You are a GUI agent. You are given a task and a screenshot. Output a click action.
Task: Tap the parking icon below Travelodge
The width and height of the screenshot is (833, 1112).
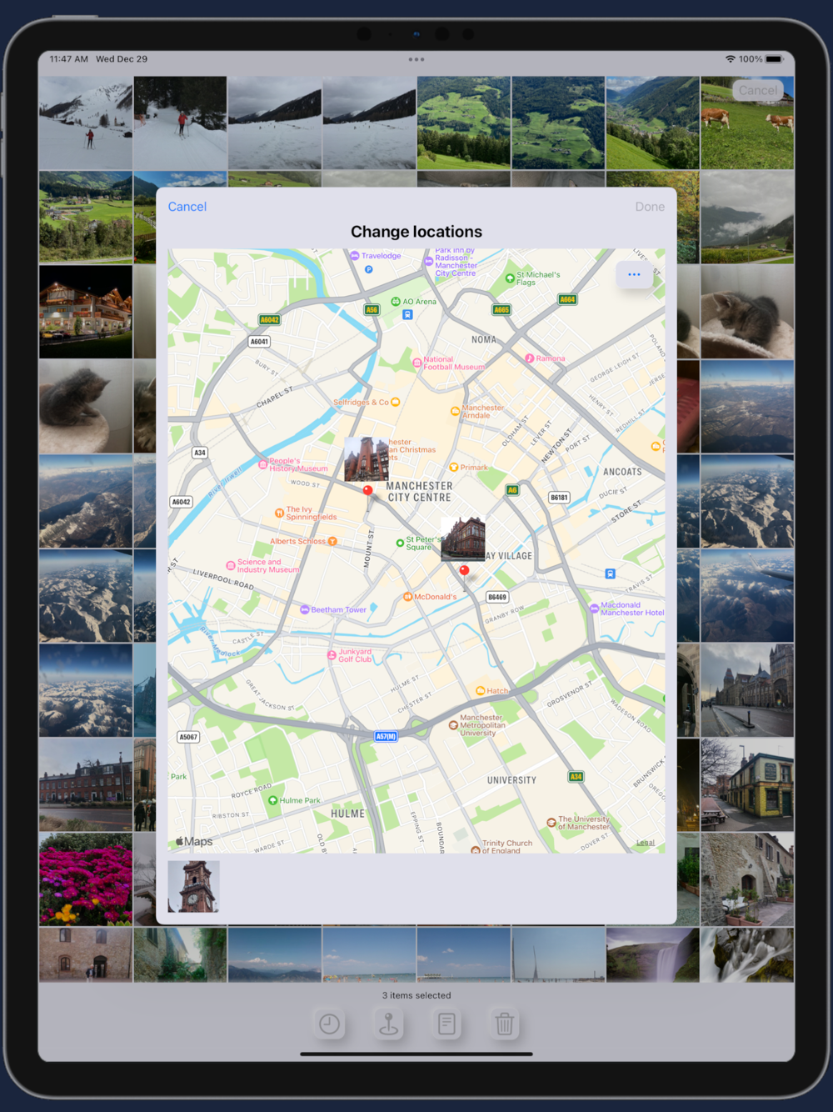pyautogui.click(x=368, y=269)
